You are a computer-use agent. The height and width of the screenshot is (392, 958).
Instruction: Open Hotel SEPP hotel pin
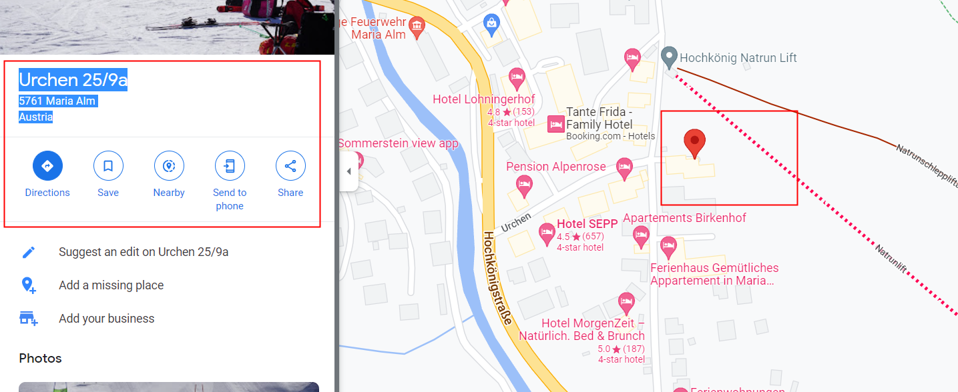(x=547, y=233)
